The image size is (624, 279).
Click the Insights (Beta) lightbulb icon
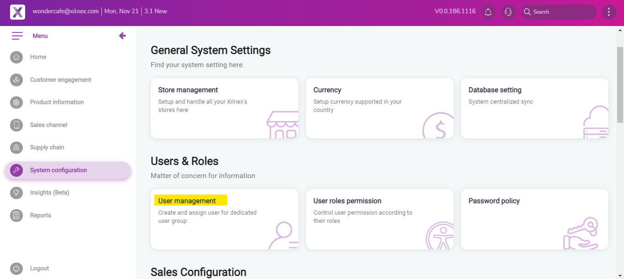click(16, 193)
